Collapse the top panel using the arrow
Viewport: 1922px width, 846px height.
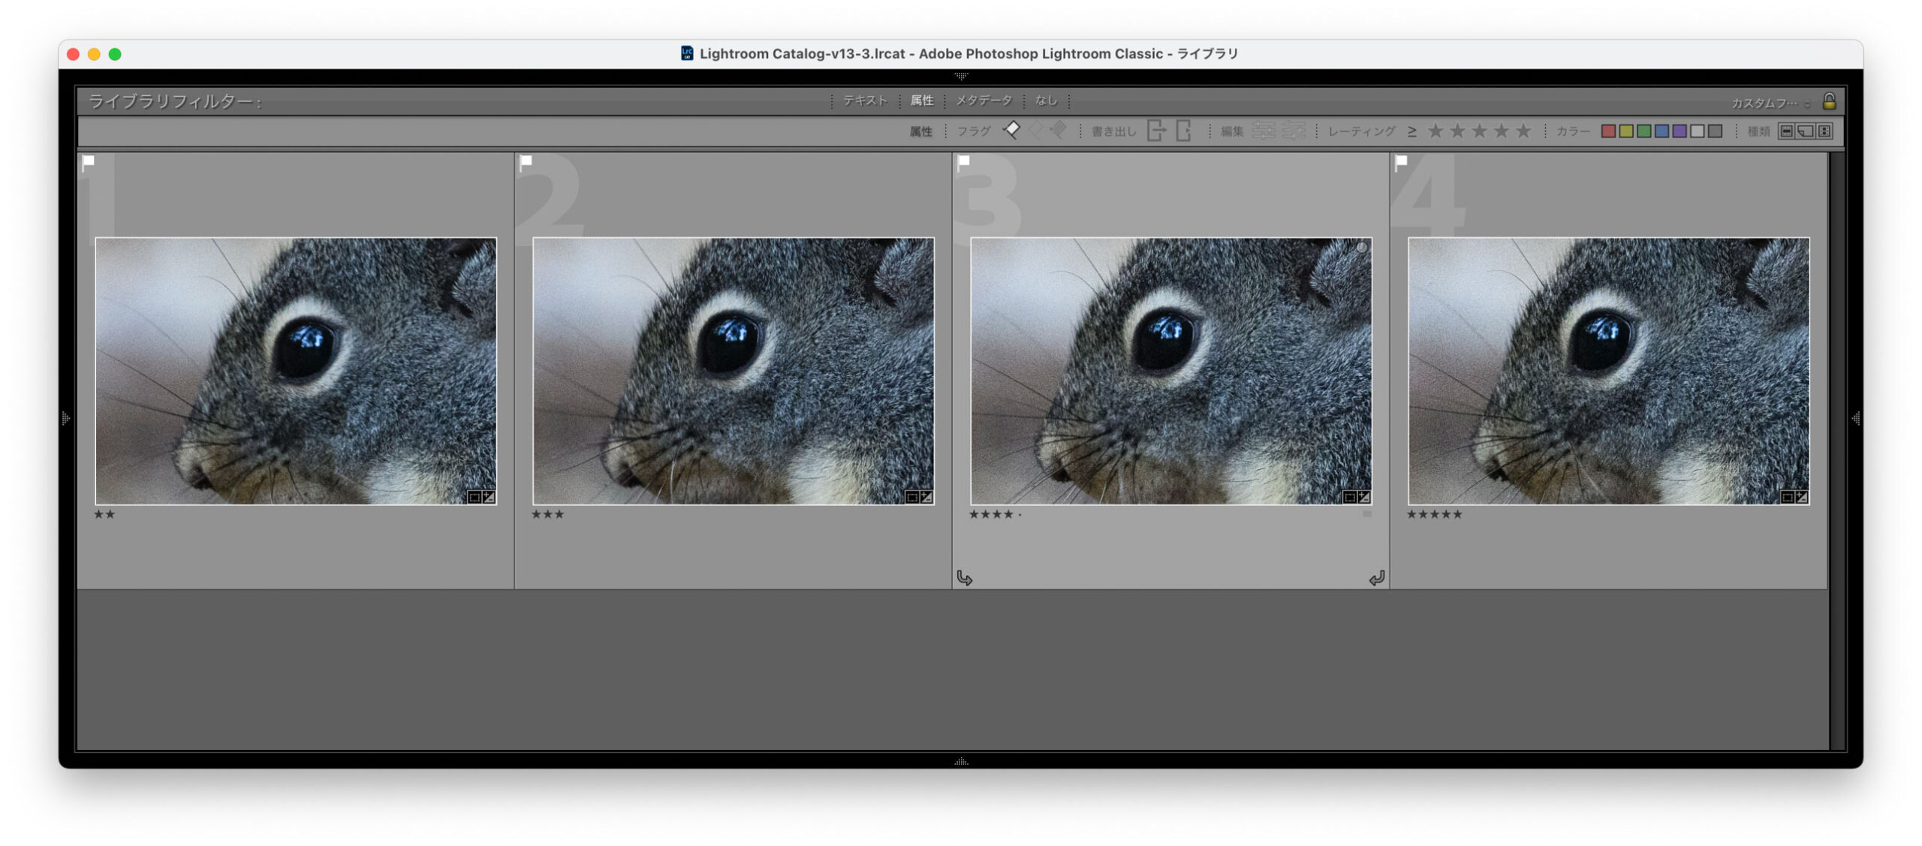pyautogui.click(x=961, y=76)
